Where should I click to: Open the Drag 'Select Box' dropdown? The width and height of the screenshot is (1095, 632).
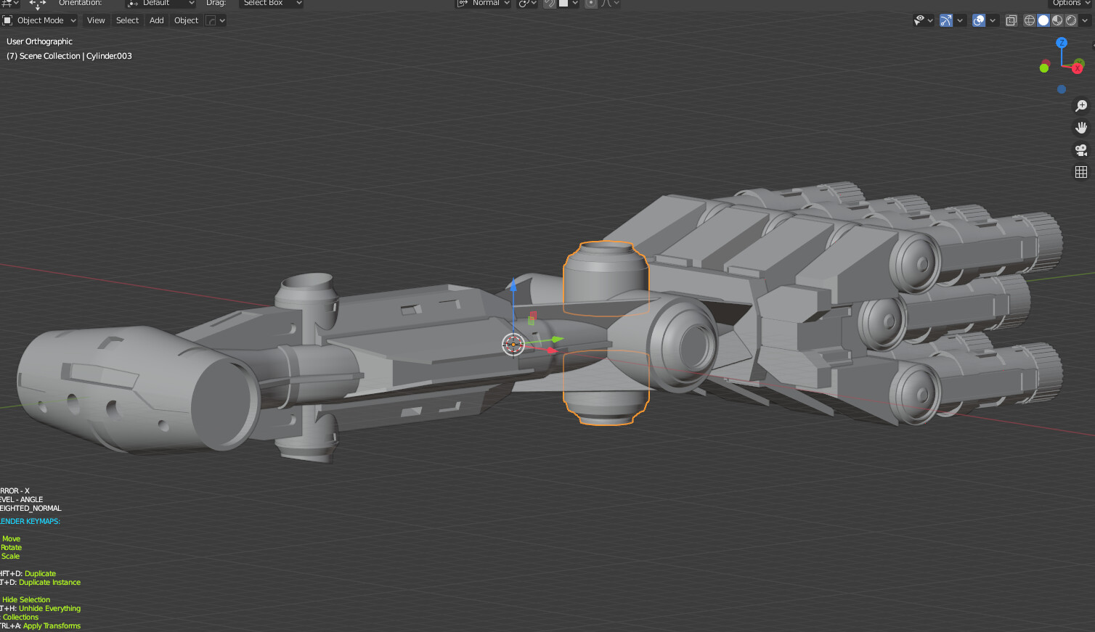point(271,4)
